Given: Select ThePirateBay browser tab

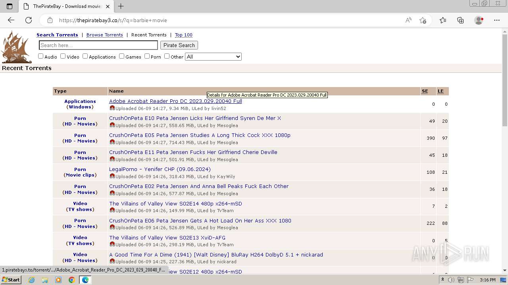Looking at the screenshot, I should 65,6.
